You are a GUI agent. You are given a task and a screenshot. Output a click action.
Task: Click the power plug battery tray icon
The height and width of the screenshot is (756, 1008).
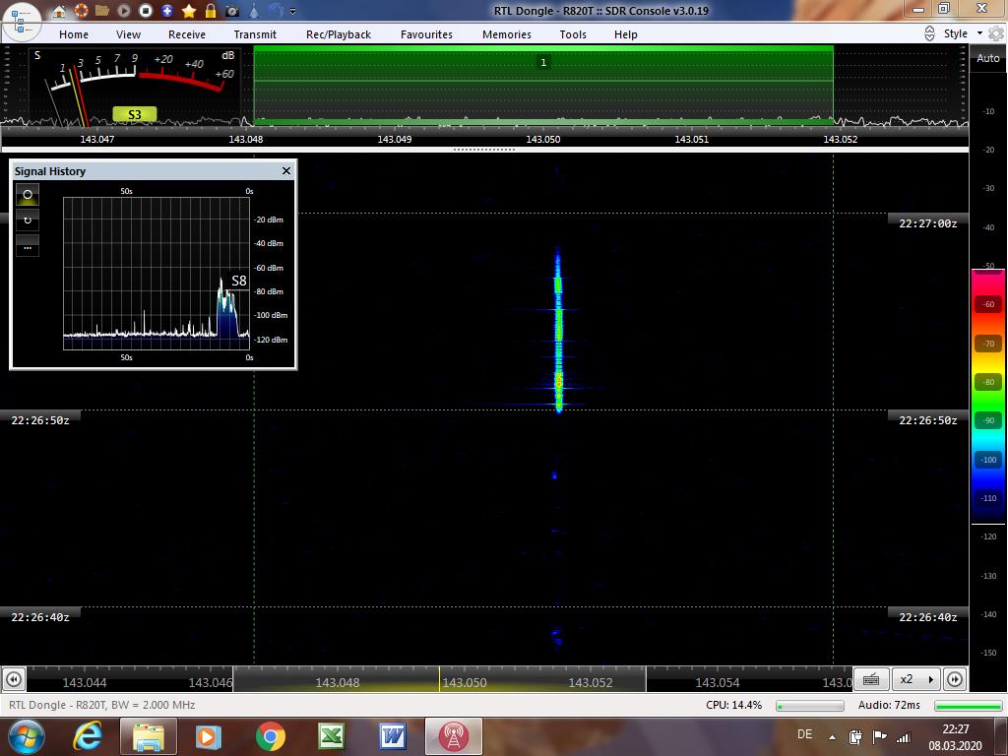tap(855, 736)
